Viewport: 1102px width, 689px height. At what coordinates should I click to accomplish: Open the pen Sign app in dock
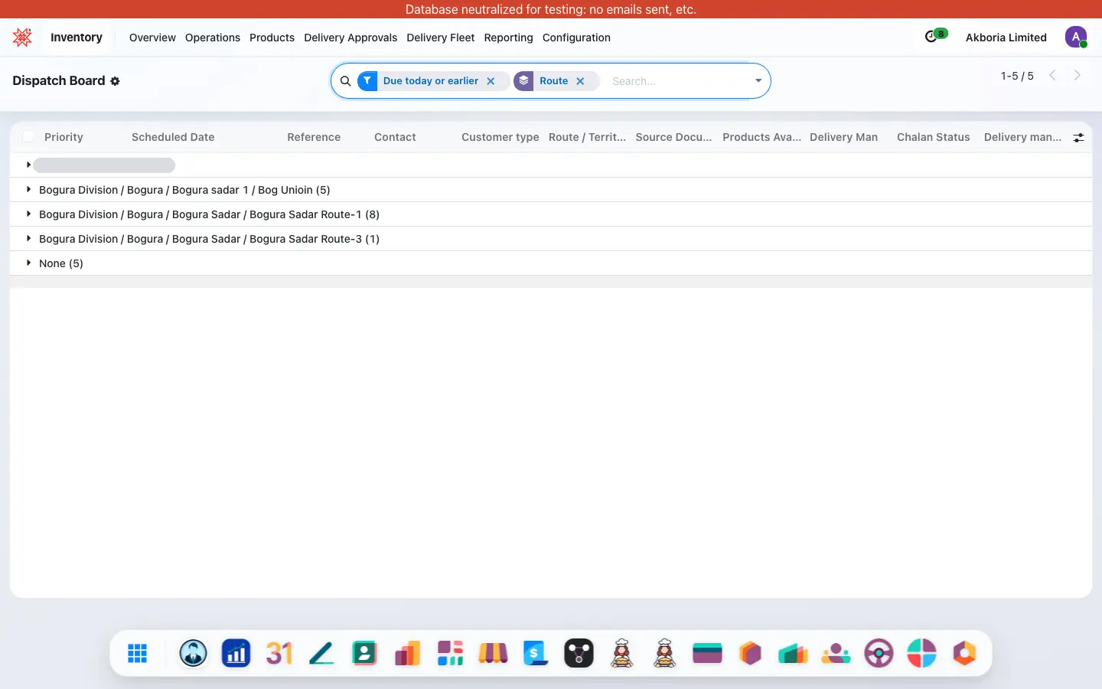coord(322,653)
